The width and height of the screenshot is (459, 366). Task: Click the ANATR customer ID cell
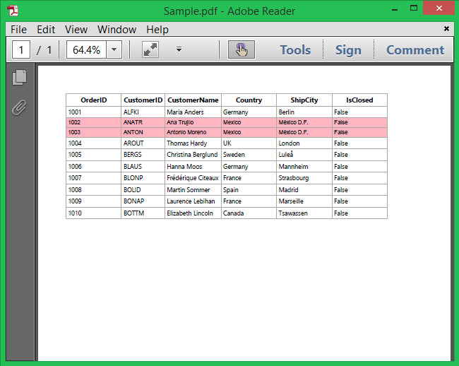point(143,122)
